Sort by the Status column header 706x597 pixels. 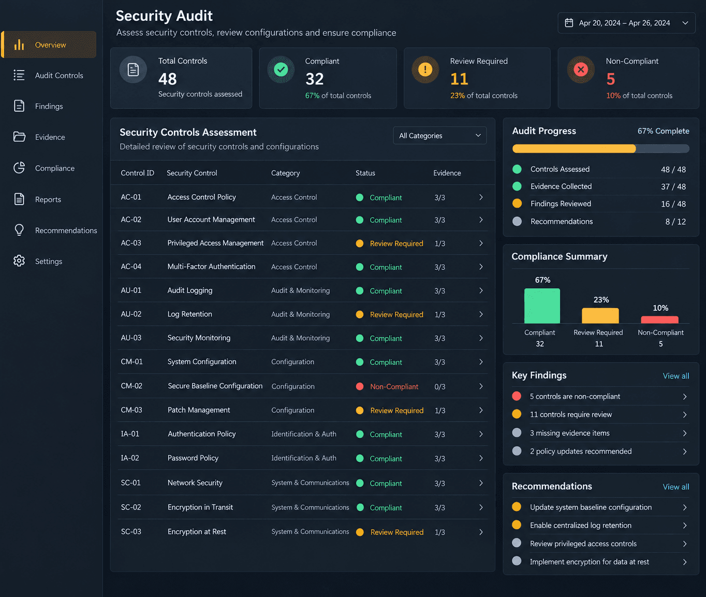tap(365, 173)
